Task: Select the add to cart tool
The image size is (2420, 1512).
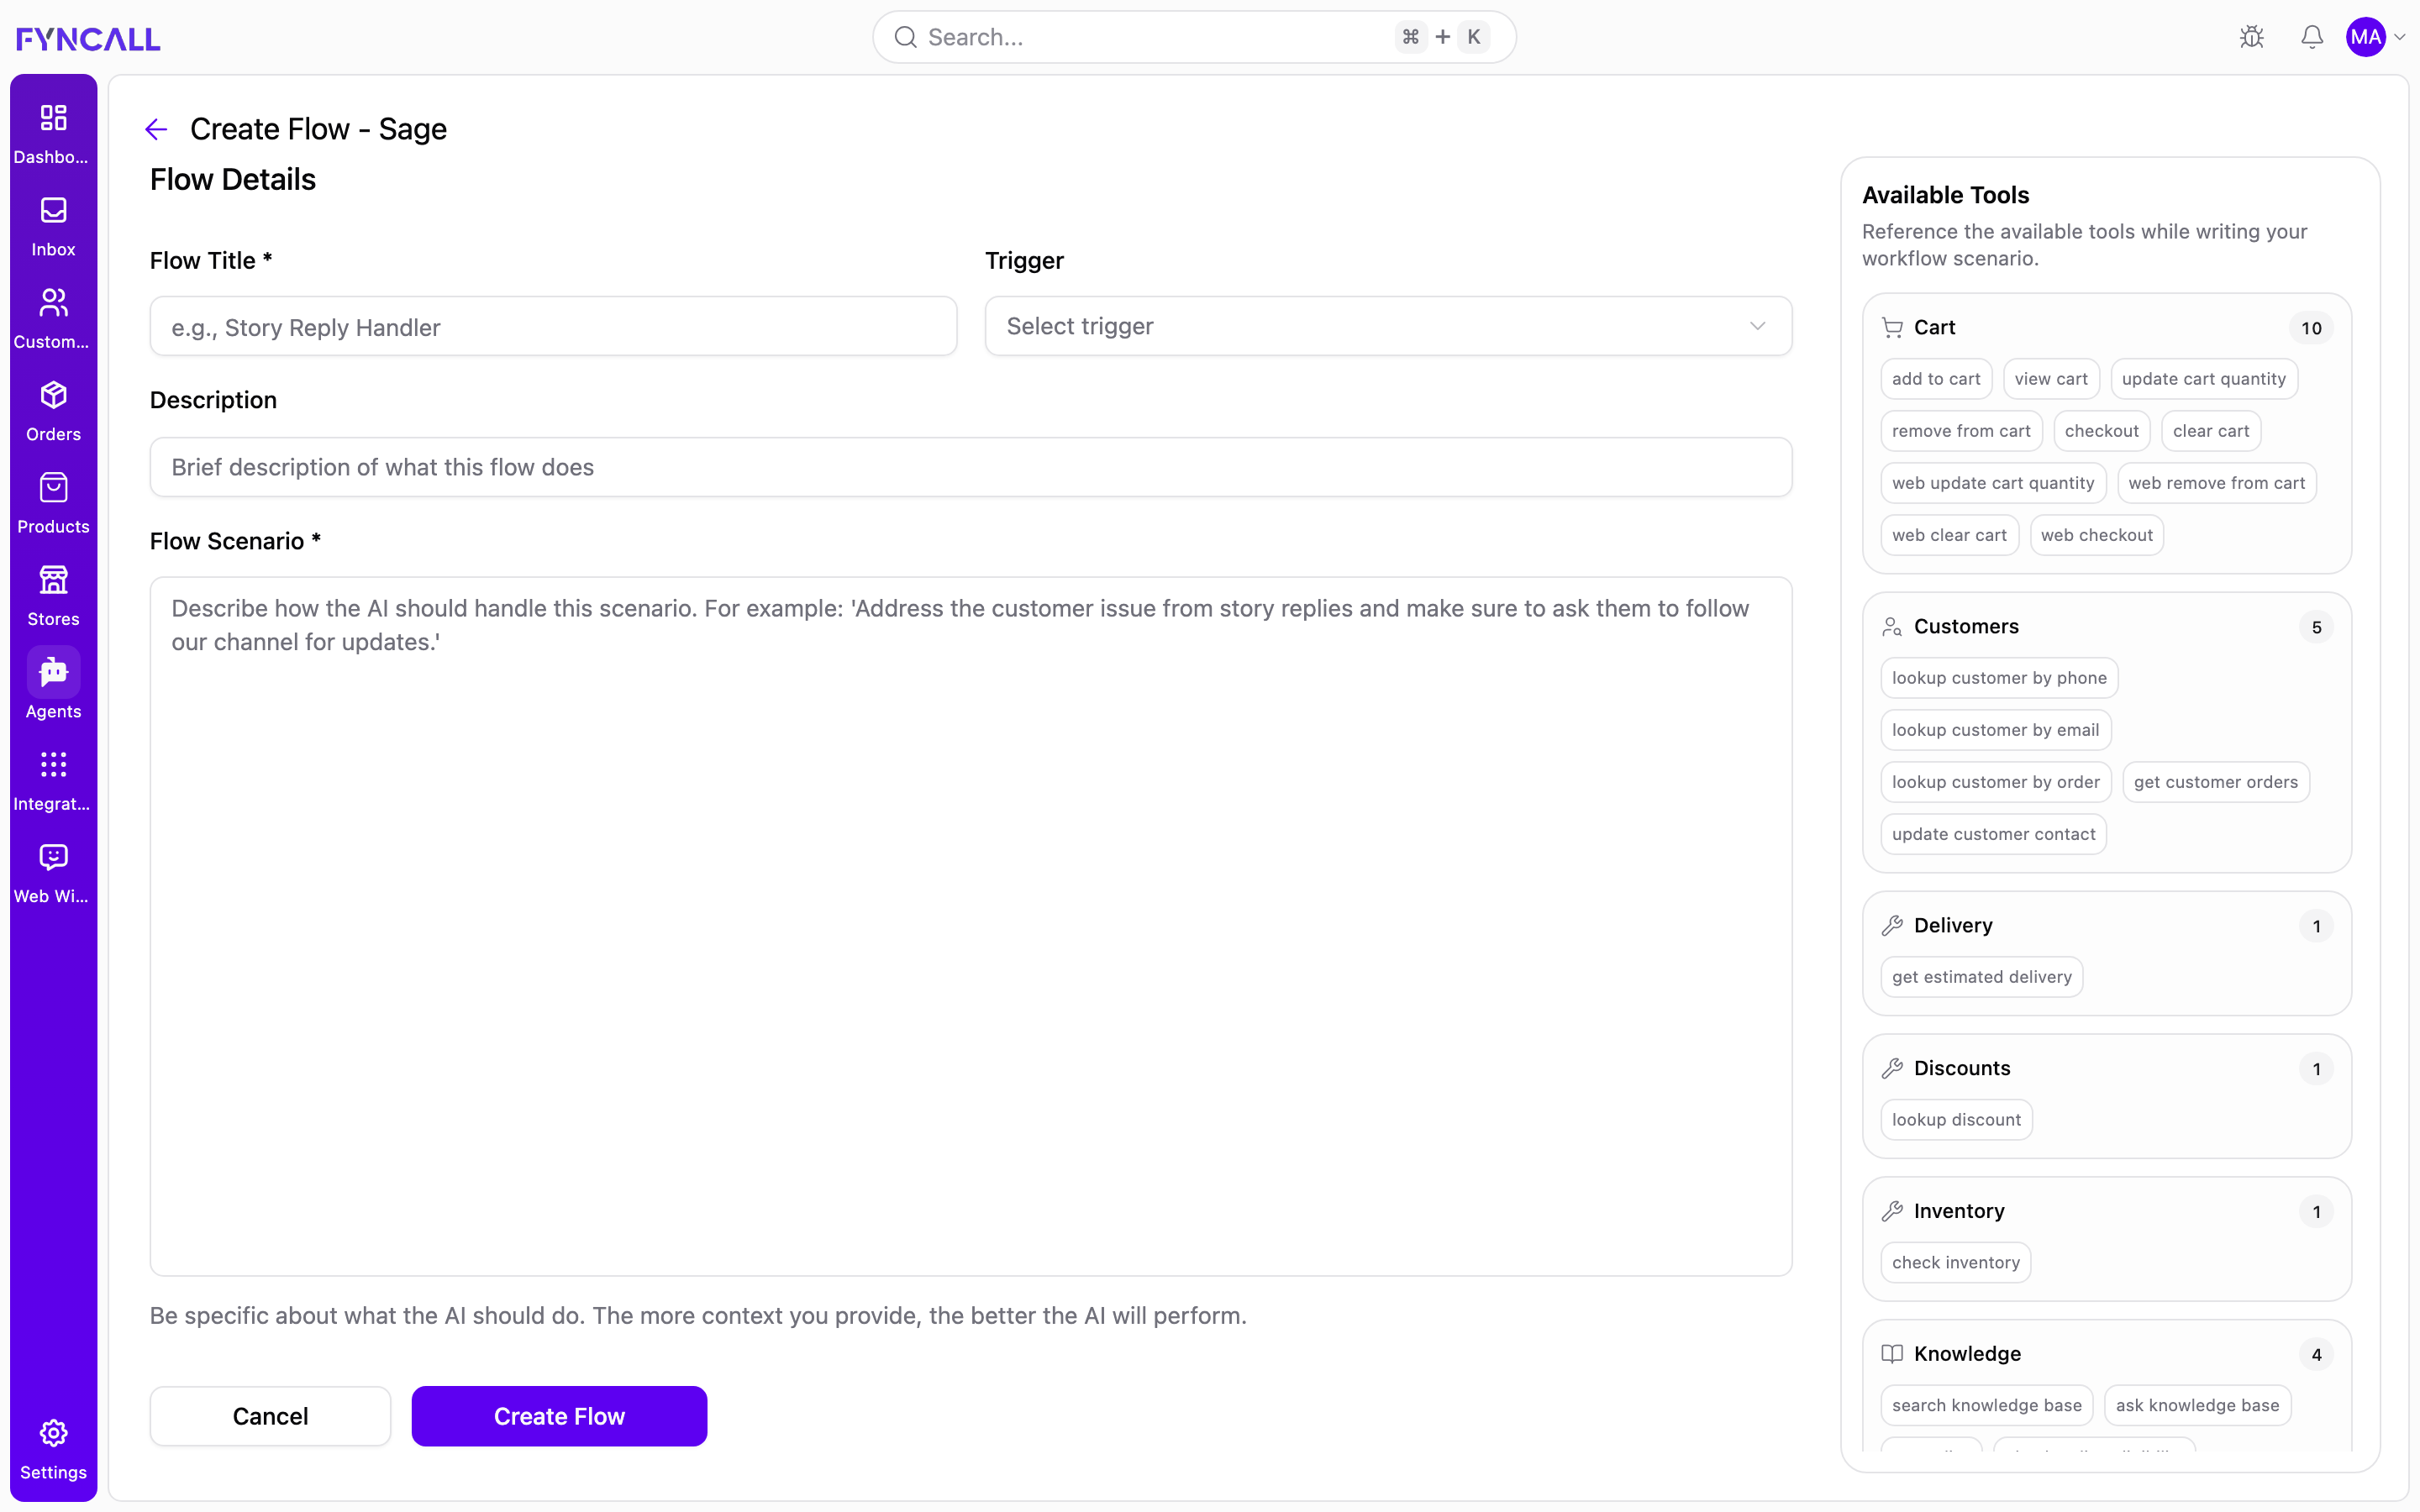Action: pyautogui.click(x=1936, y=379)
